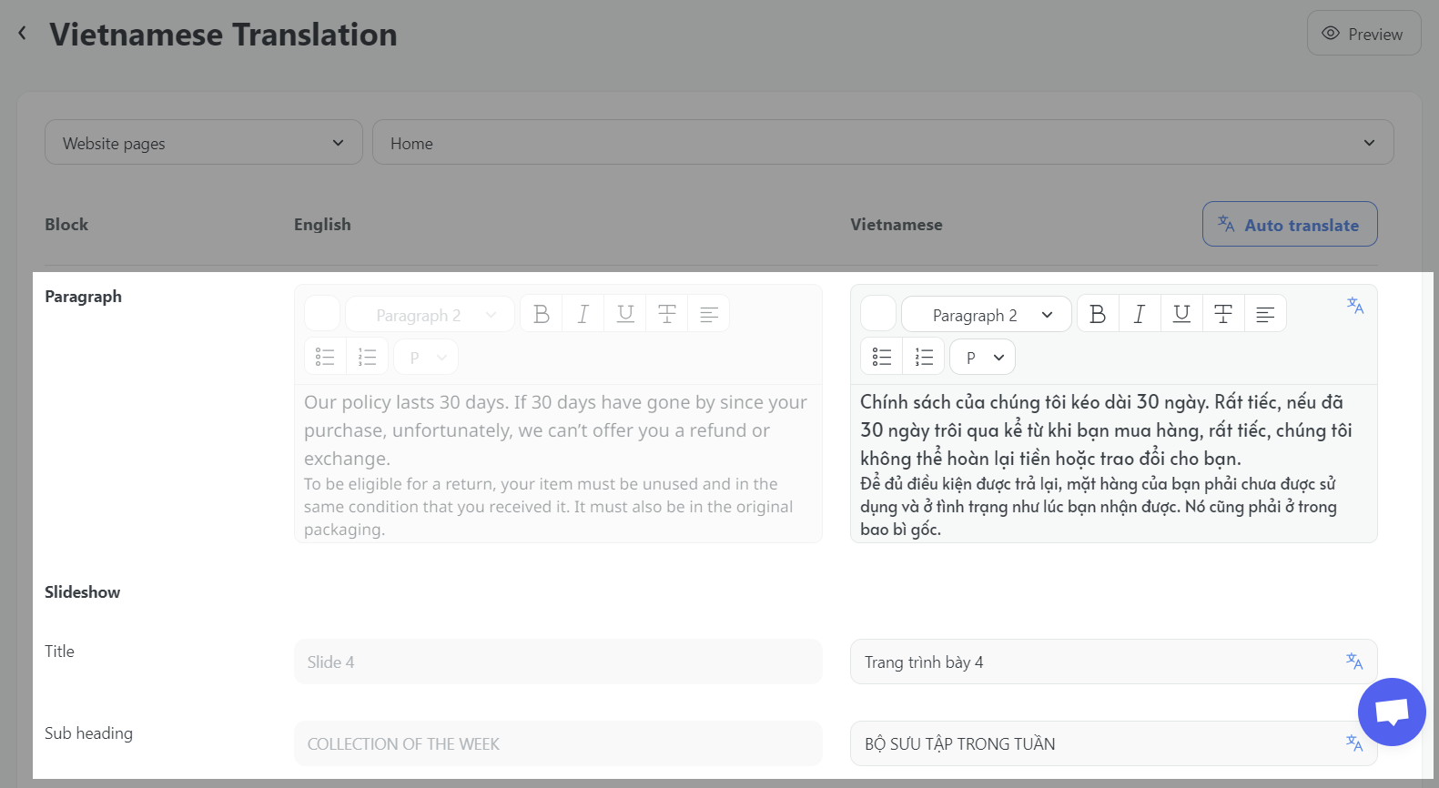Open the P tag dropdown in Vietnamese editor

[x=983, y=357]
